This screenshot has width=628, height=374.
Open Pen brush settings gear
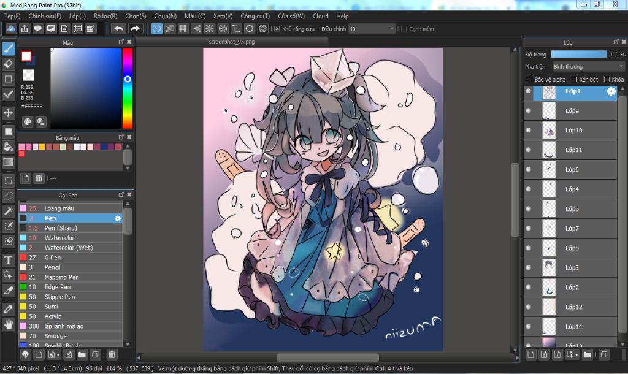point(117,218)
